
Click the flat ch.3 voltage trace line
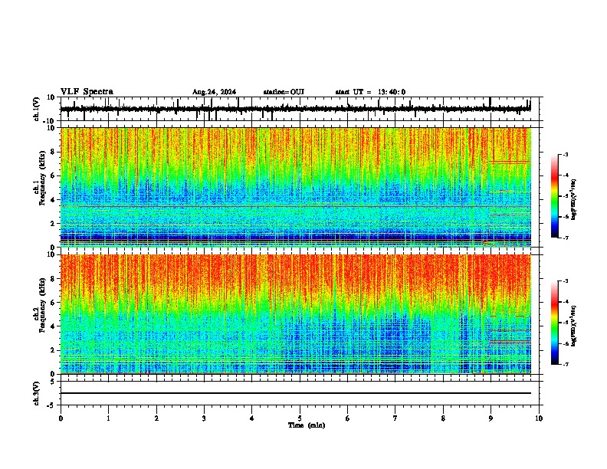click(x=295, y=393)
